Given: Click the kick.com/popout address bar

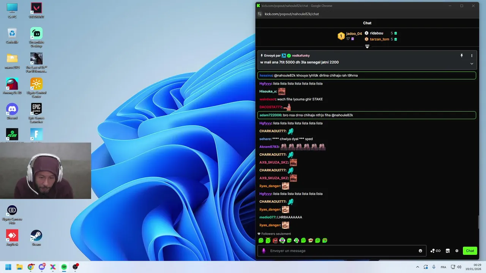Looking at the screenshot, I should (x=292, y=14).
